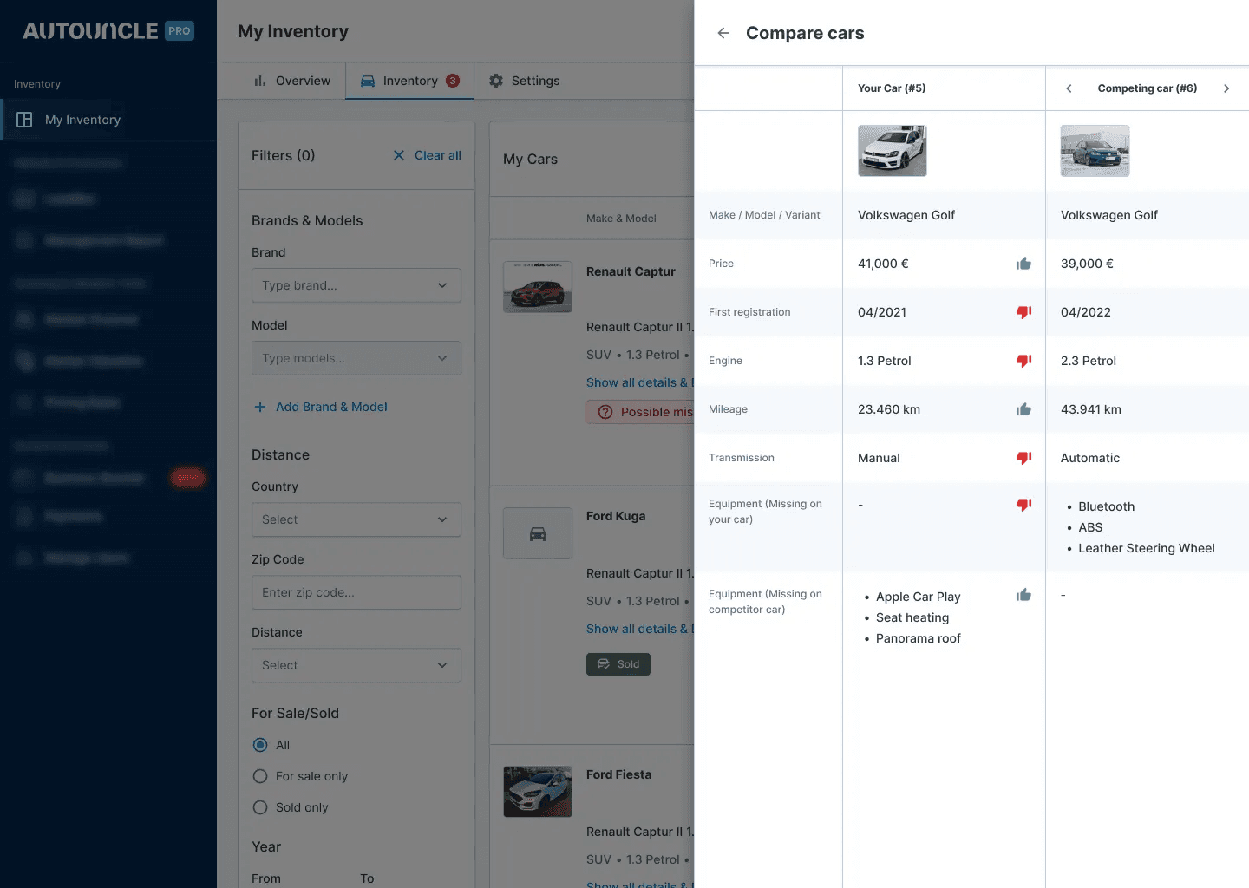Click the Your Car (#5) column header
The width and height of the screenshot is (1249, 888).
[x=892, y=88]
